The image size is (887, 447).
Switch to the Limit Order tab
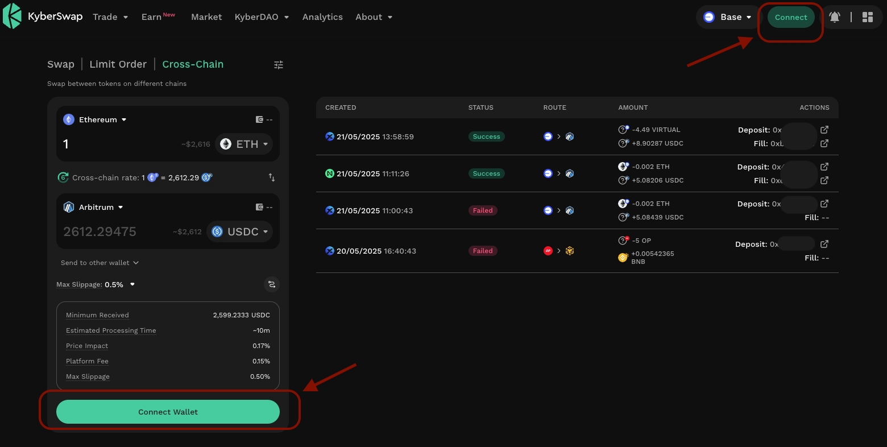118,64
